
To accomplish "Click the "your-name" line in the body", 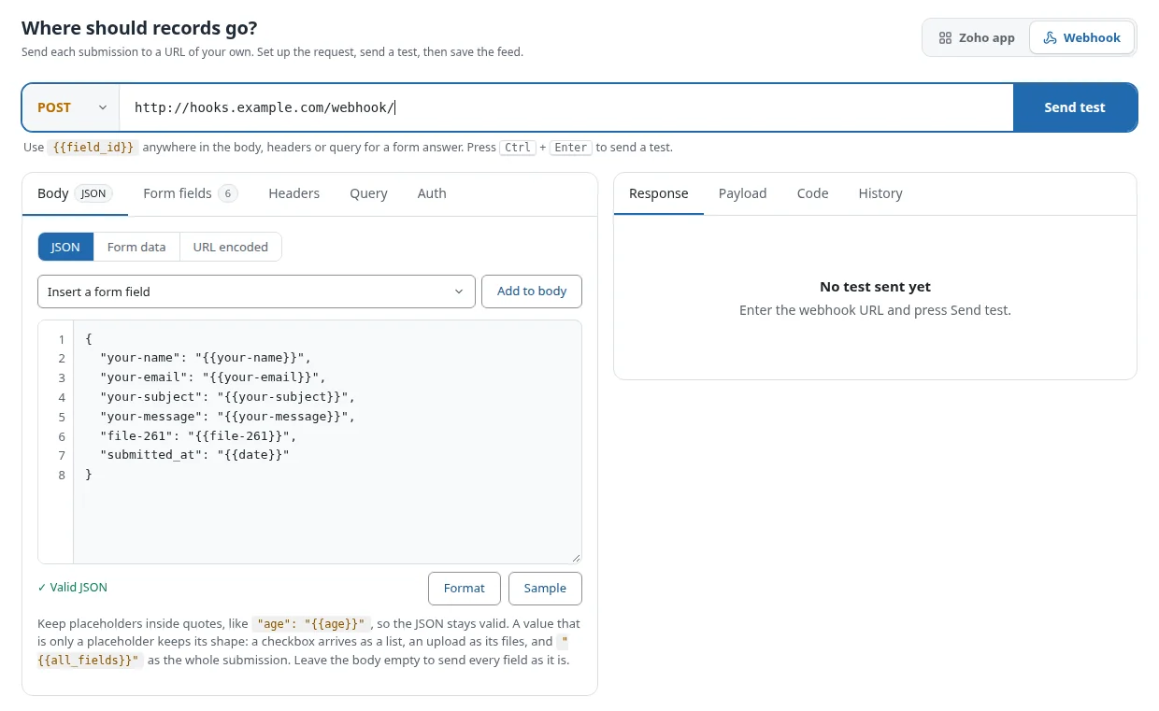I will [x=206, y=358].
